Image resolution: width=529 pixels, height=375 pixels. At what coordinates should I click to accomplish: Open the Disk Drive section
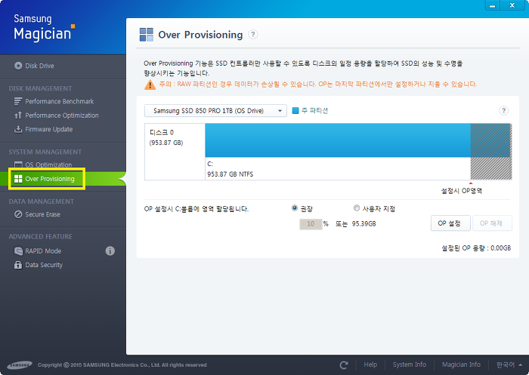pyautogui.click(x=39, y=66)
